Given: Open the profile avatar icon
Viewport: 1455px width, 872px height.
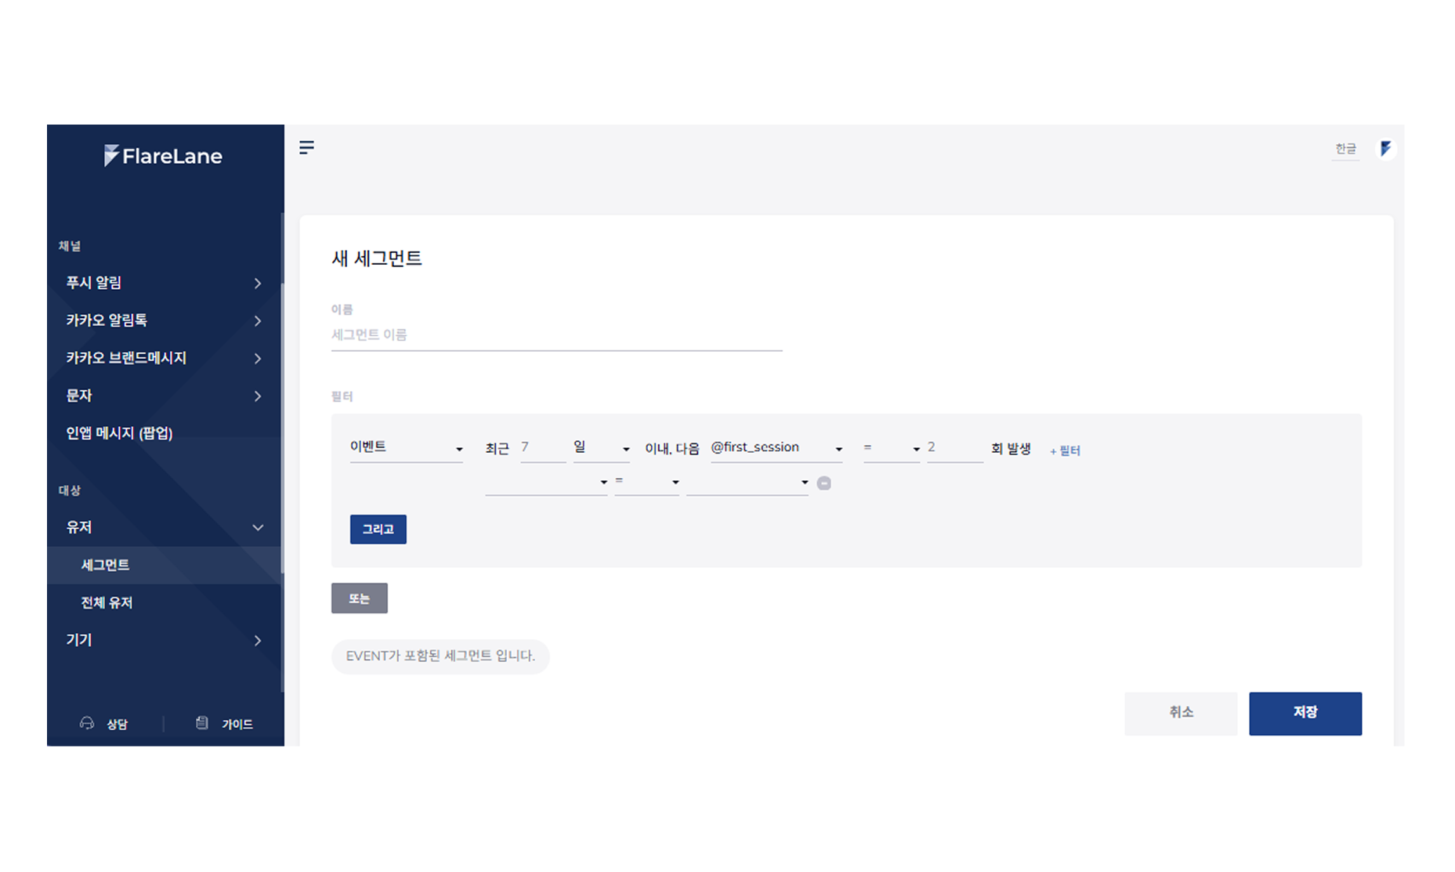Looking at the screenshot, I should click(1385, 149).
